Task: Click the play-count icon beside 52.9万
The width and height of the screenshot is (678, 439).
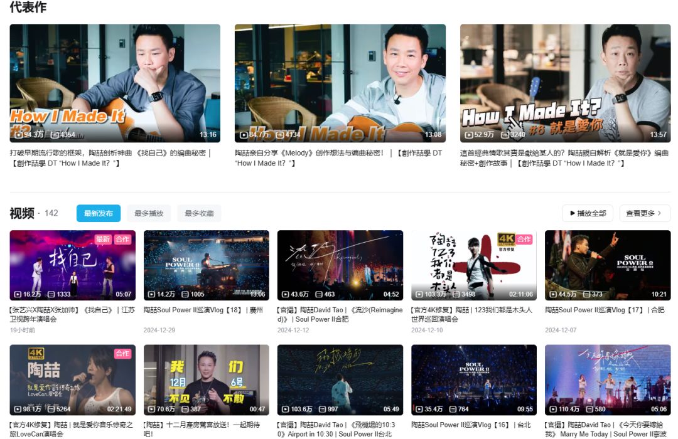Action: click(x=469, y=135)
